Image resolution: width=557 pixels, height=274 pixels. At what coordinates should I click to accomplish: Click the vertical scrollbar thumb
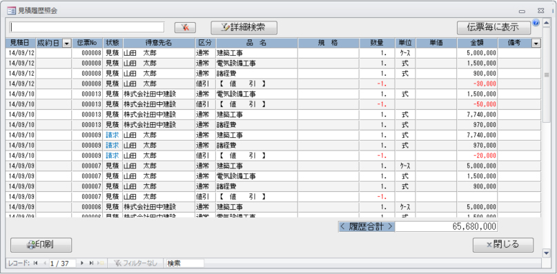tap(547, 75)
